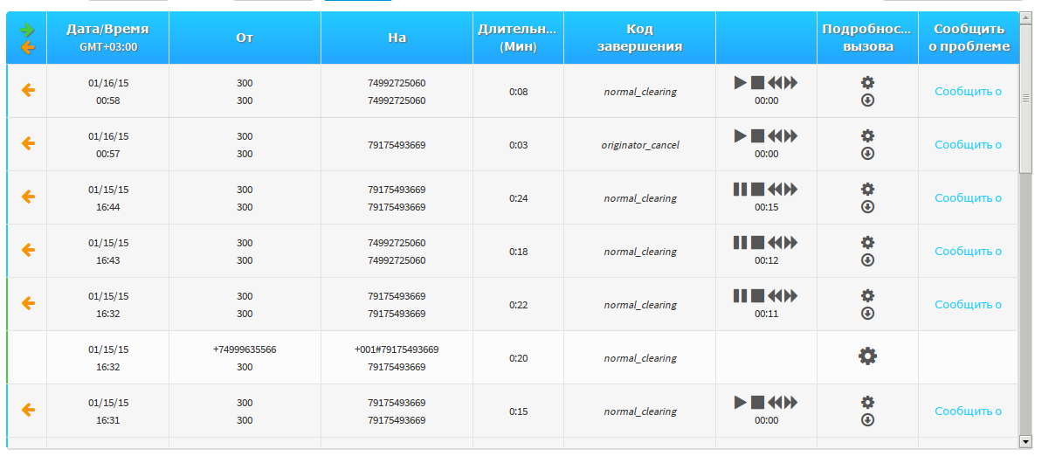Sort by the От column header

tap(245, 38)
